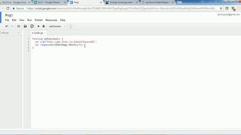Open the Edit menu

pos(14,20)
